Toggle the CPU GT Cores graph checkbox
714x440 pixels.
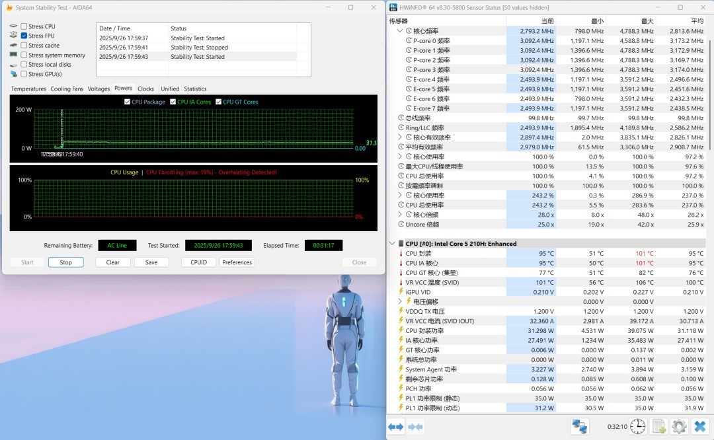(219, 102)
